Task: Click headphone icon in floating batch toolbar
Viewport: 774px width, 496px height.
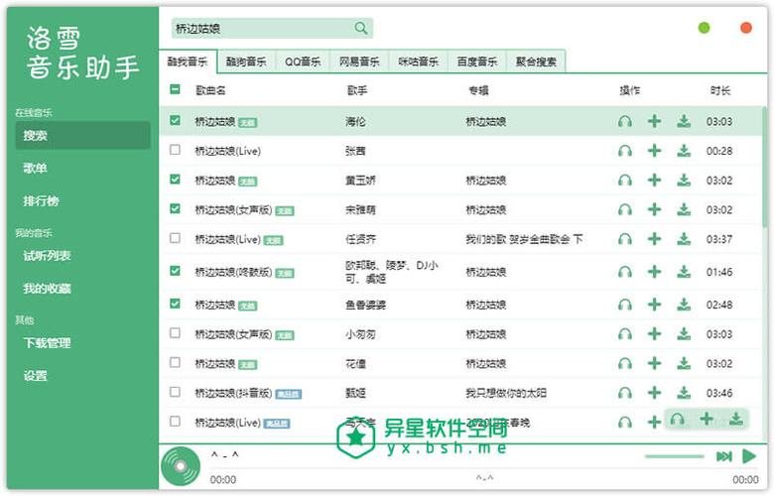Action: pos(677,420)
